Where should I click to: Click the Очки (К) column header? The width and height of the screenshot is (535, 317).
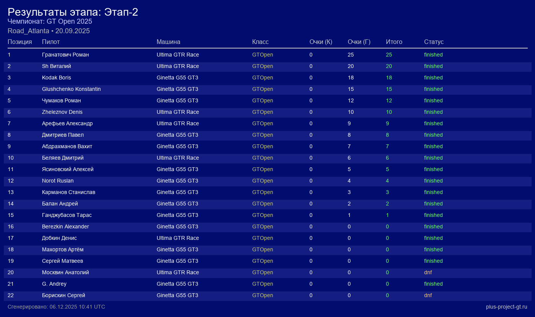321,42
